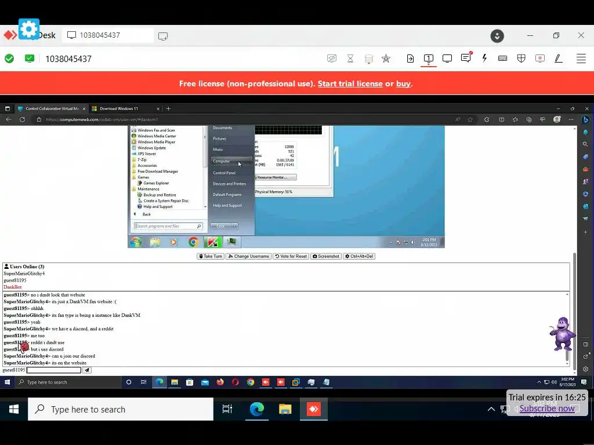Open Edge settings and more menu
The image size is (594, 445).
point(571,119)
